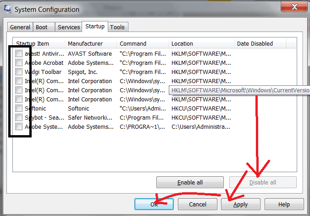Select the 'Spybot - Sea...' item name
This screenshot has width=310, height=216.
click(x=44, y=117)
